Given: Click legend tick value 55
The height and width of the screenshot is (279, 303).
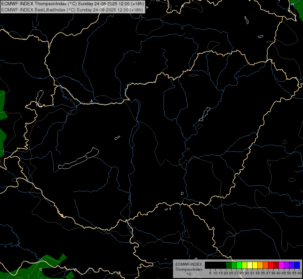Looking at the screenshot, I should click(294, 273).
